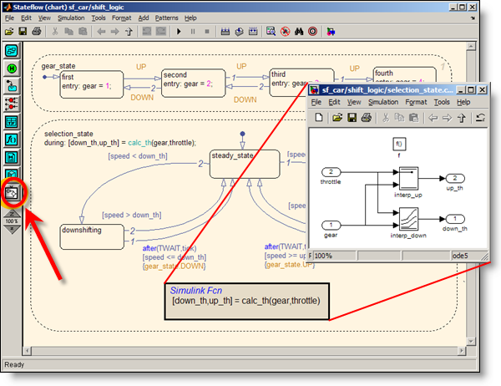Select the Graphical Function f() tool

click(x=13, y=139)
